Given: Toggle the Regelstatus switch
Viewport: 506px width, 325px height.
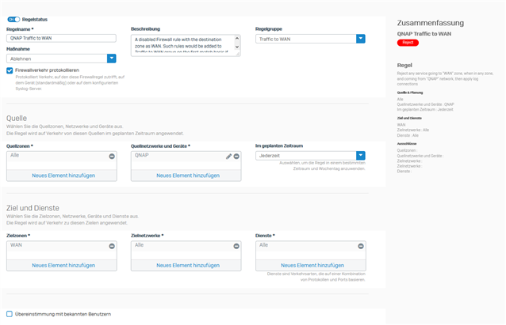Looking at the screenshot, I should (x=13, y=19).
